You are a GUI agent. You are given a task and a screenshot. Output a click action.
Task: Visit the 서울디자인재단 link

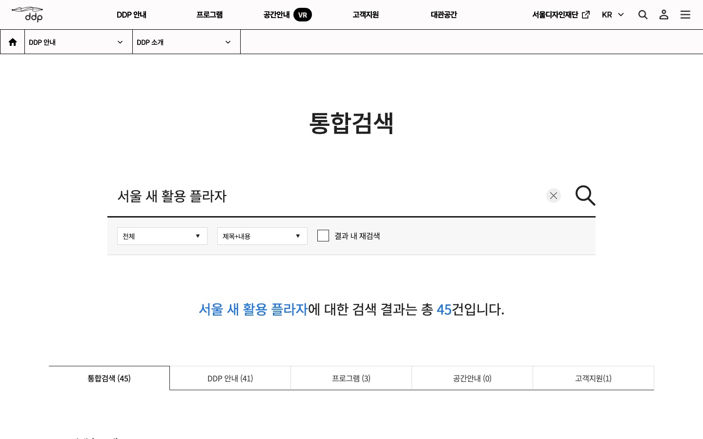tap(555, 15)
